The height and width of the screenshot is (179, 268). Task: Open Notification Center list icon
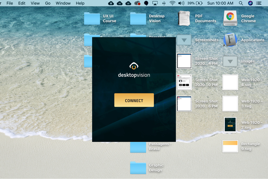click(x=259, y=3)
